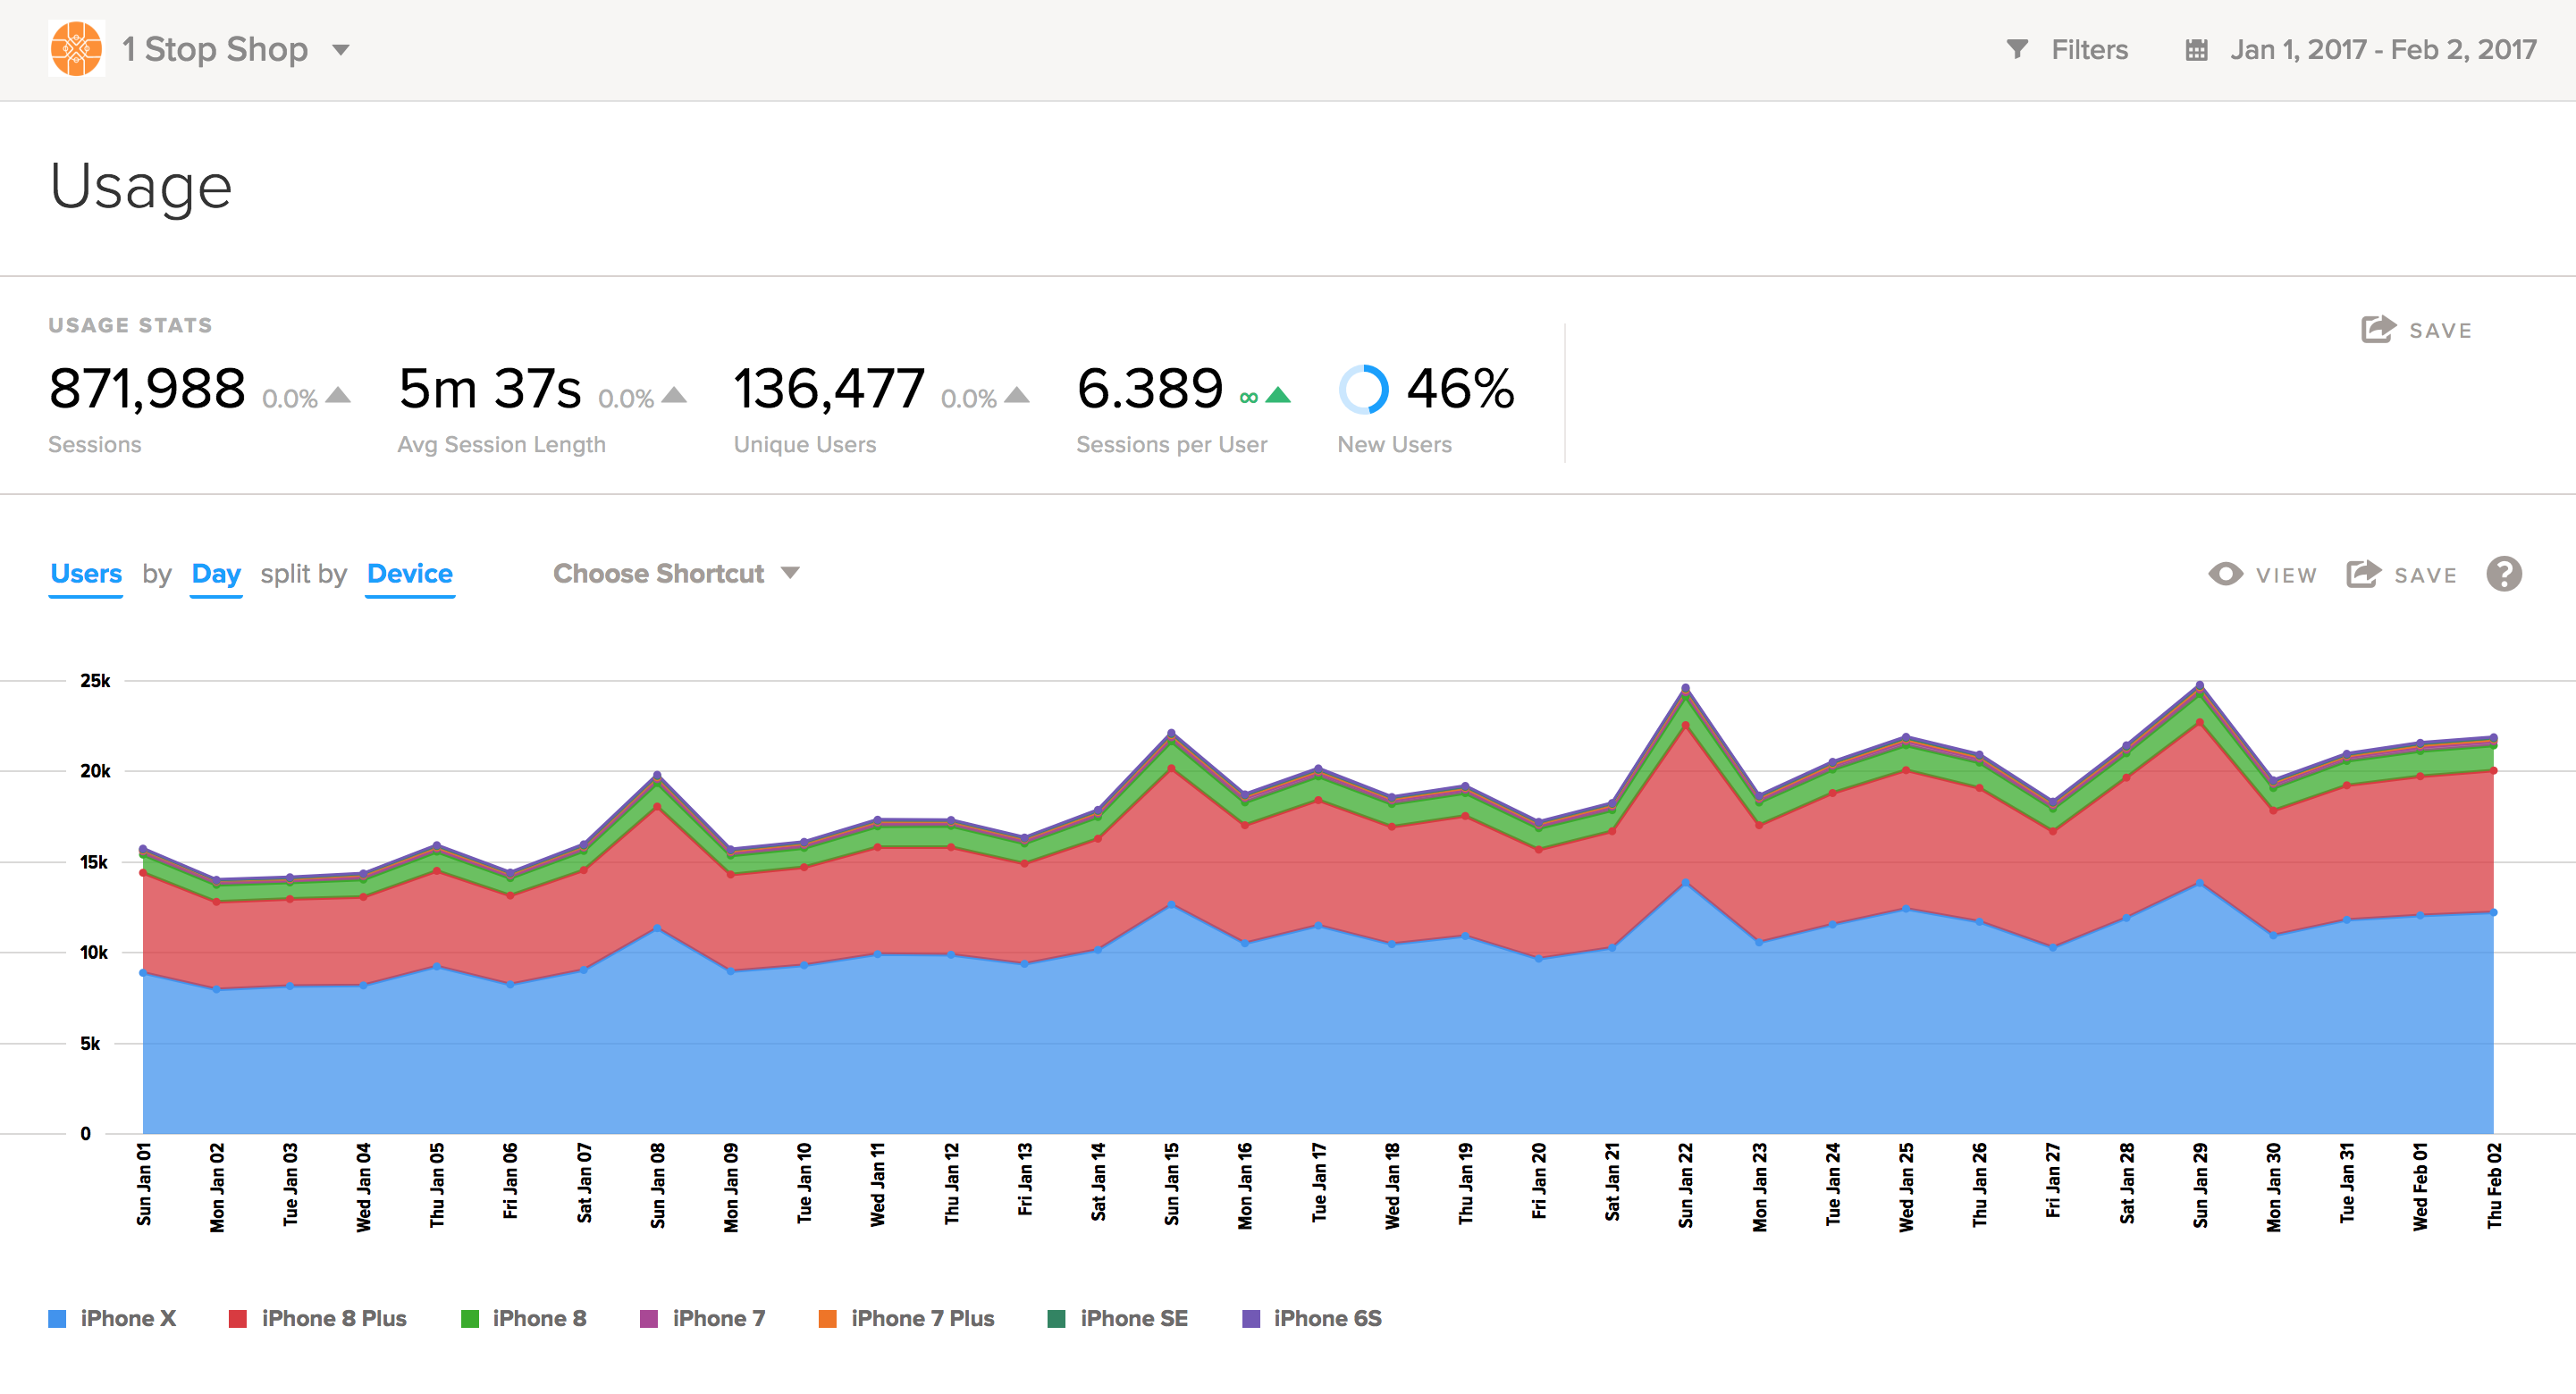Open the Device split-by selector

[409, 574]
